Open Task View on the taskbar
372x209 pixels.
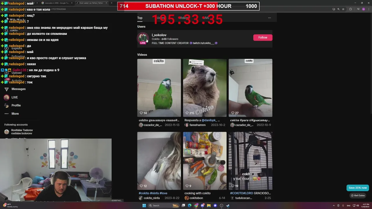pos(183,206)
